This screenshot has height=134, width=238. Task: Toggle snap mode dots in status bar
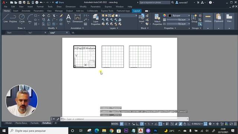pyautogui.click(x=126, y=124)
